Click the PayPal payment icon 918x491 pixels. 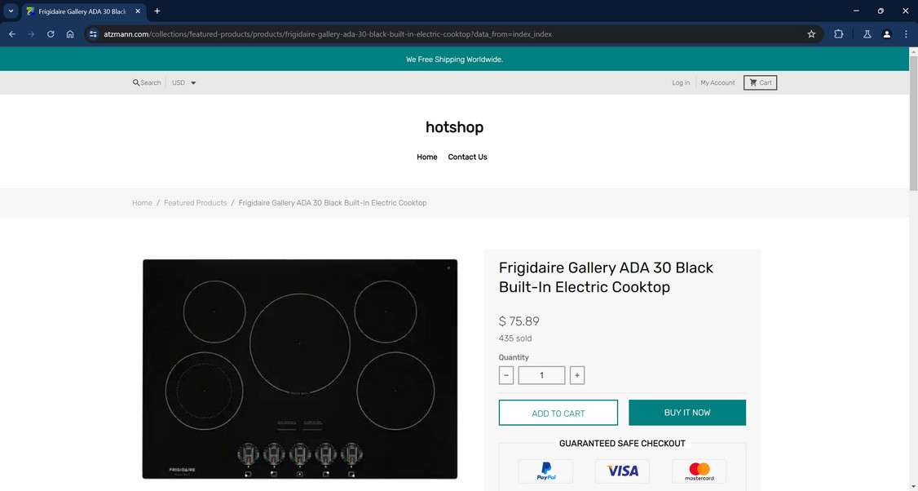(x=545, y=471)
